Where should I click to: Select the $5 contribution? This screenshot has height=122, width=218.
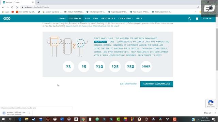(84, 66)
